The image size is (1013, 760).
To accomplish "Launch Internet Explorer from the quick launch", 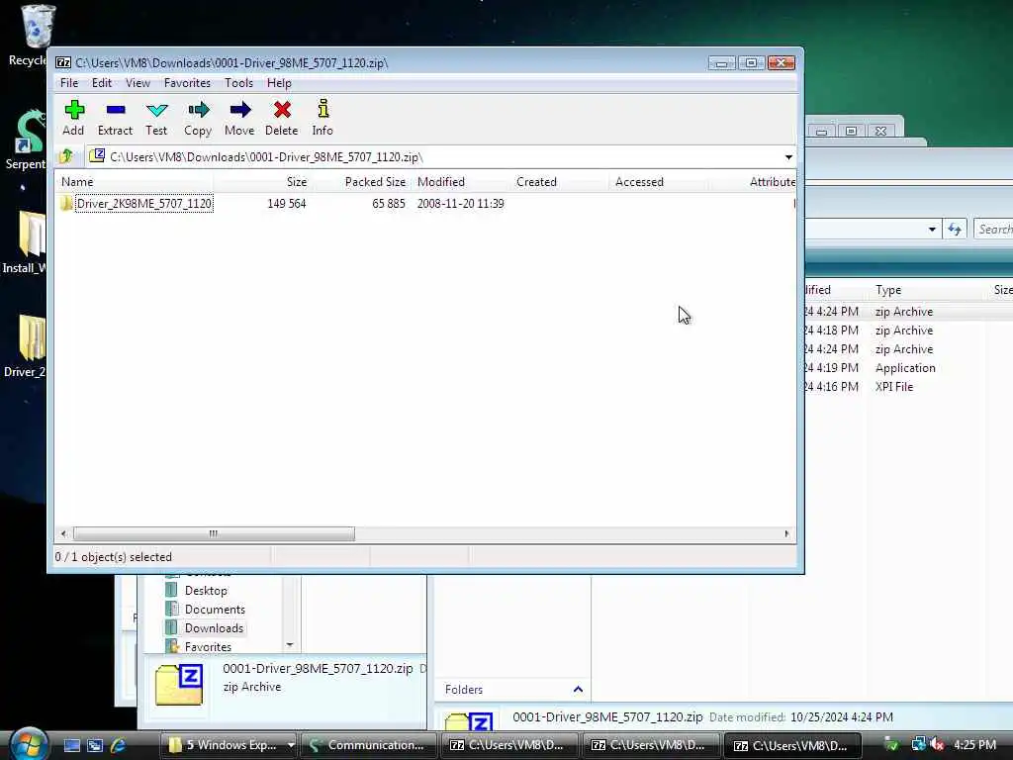I will pos(119,745).
